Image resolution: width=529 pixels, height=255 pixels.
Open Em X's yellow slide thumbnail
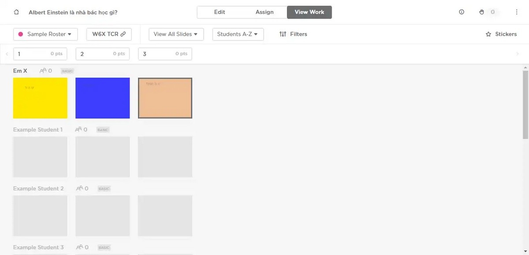point(40,98)
